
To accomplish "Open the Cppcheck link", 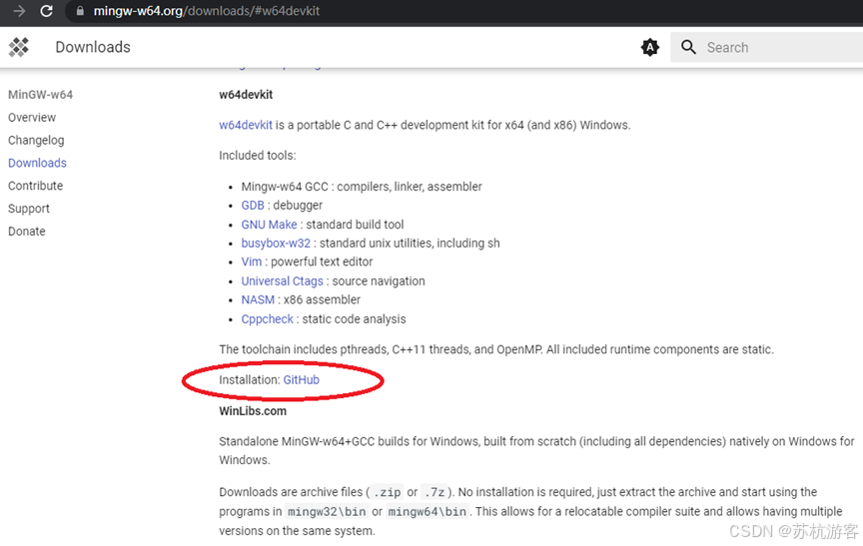I will pyautogui.click(x=268, y=318).
